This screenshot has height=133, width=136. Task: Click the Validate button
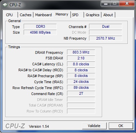(x=94, y=126)
